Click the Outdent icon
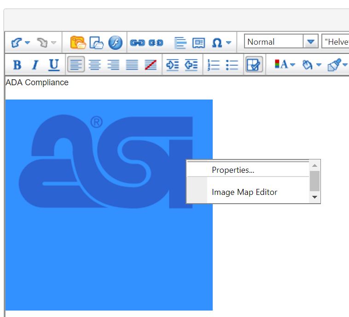Screen dimensions: 349x317 (191, 65)
